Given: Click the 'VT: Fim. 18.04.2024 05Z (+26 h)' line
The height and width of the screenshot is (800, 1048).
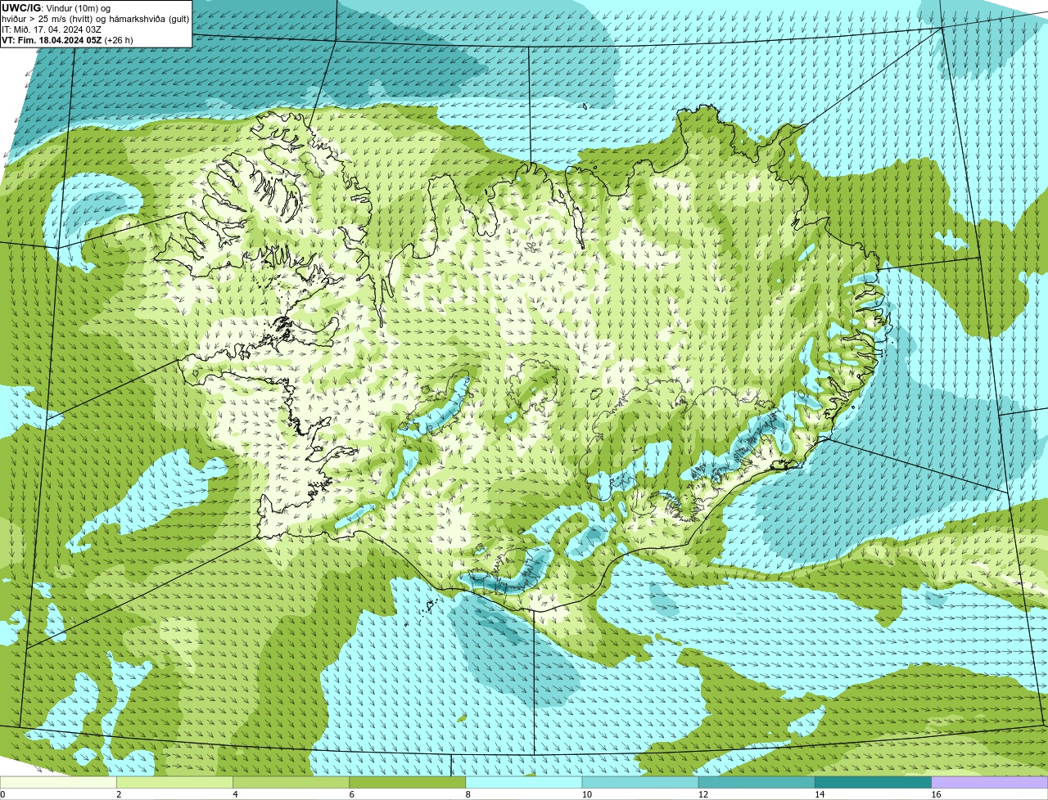Looking at the screenshot, I should click(67, 39).
